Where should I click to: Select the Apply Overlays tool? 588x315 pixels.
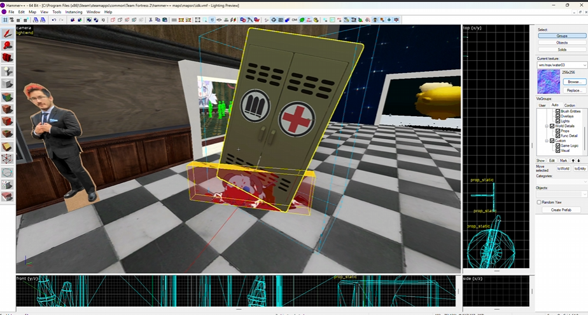[x=8, y=133]
